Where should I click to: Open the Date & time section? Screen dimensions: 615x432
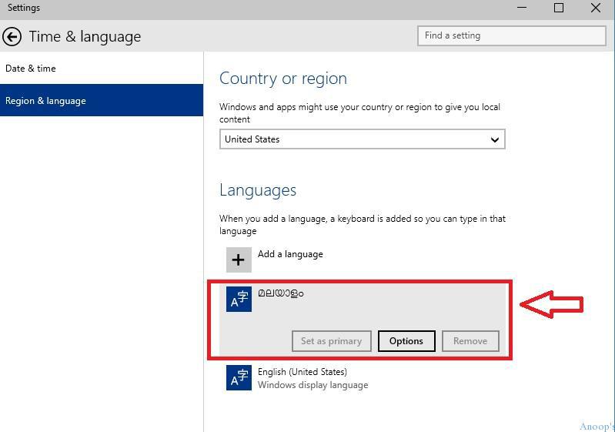point(102,69)
